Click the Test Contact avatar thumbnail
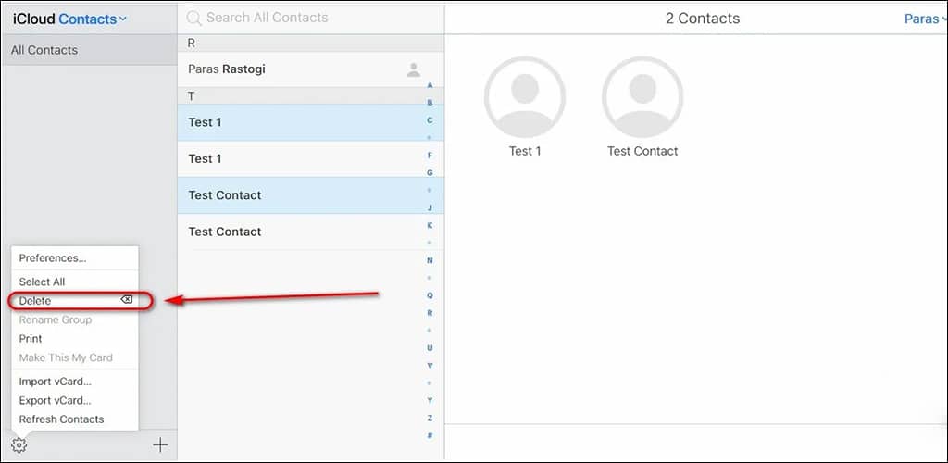Viewport: 948px width, 463px height. coord(642,97)
